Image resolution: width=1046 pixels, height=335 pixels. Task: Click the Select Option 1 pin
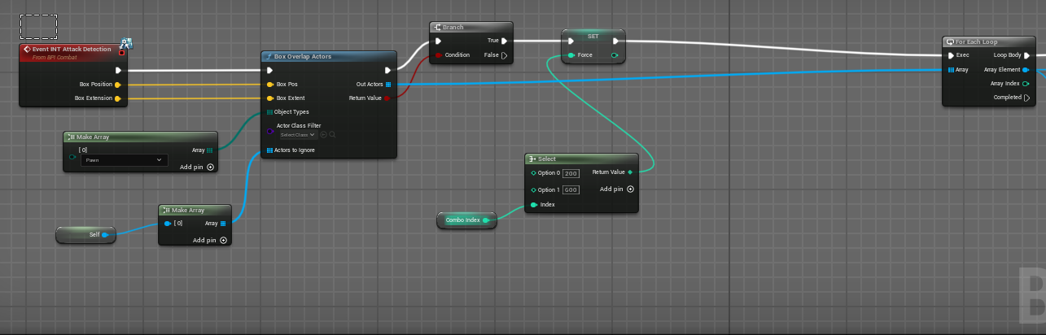pos(534,189)
